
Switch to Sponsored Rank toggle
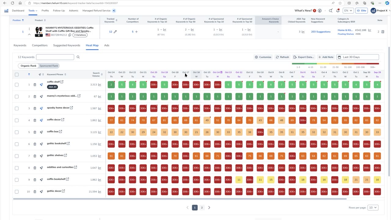[x=49, y=66]
